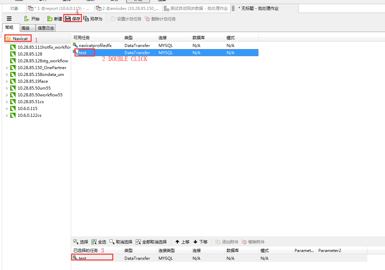The image size is (385, 270).
Task: Expand the 10.28.85.19face node arrow
Action: coord(7,81)
